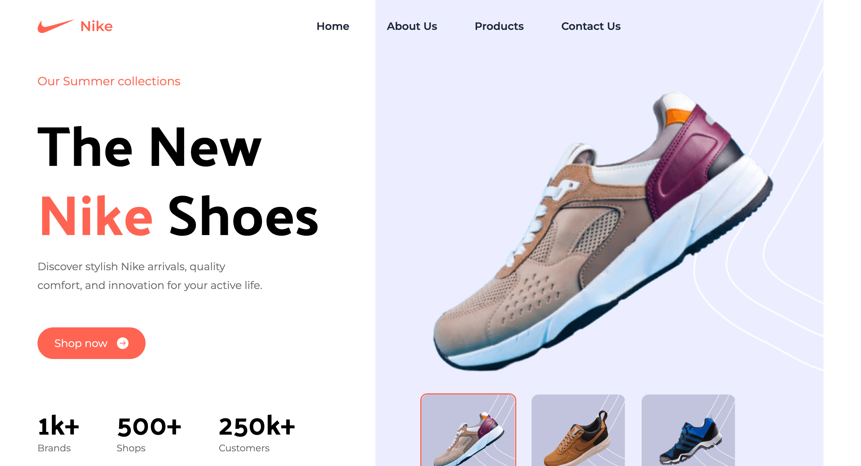The height and width of the screenshot is (466, 861).
Task: Click the Our Summer collections label
Action: tap(109, 81)
